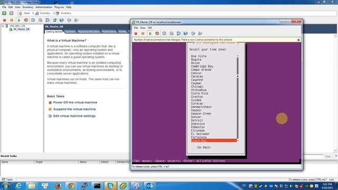Collapse the 192.168.1.133 host tree node
Viewport: 338px width, 190px height.
[x=3, y=26]
